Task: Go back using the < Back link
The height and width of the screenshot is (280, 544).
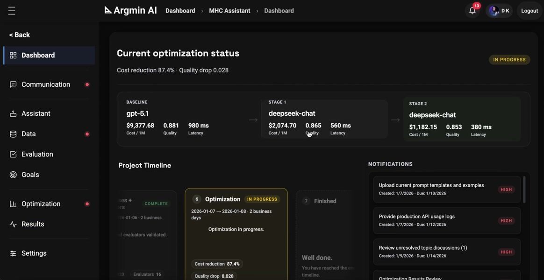Action: tap(20, 35)
